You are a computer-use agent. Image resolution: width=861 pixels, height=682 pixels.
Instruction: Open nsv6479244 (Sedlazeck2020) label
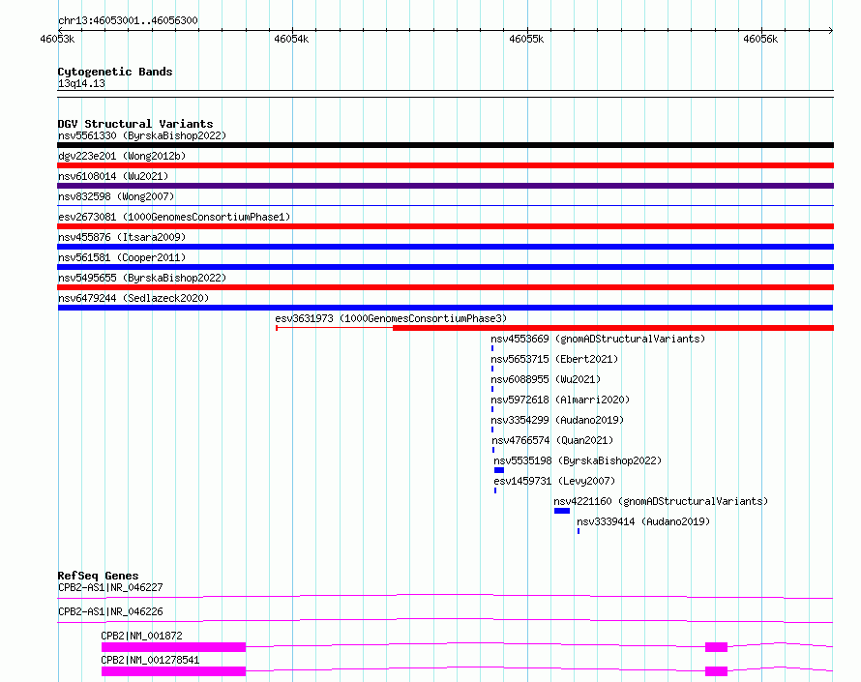(x=134, y=298)
